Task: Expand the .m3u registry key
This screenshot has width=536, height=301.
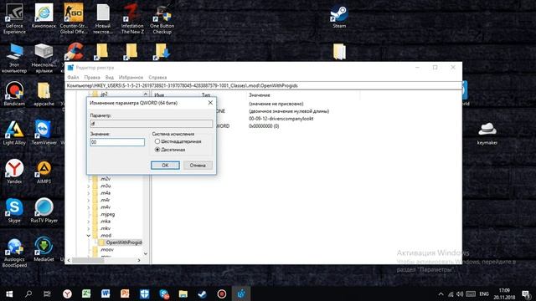Action: [x=89, y=186]
